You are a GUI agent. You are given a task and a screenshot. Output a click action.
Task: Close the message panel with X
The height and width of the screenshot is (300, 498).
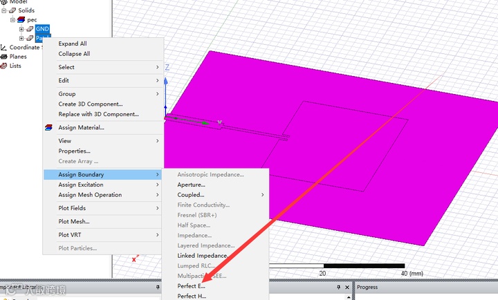(347, 287)
